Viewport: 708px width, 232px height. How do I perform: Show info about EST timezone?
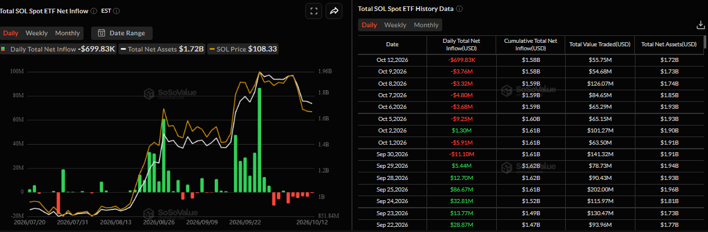(x=117, y=11)
